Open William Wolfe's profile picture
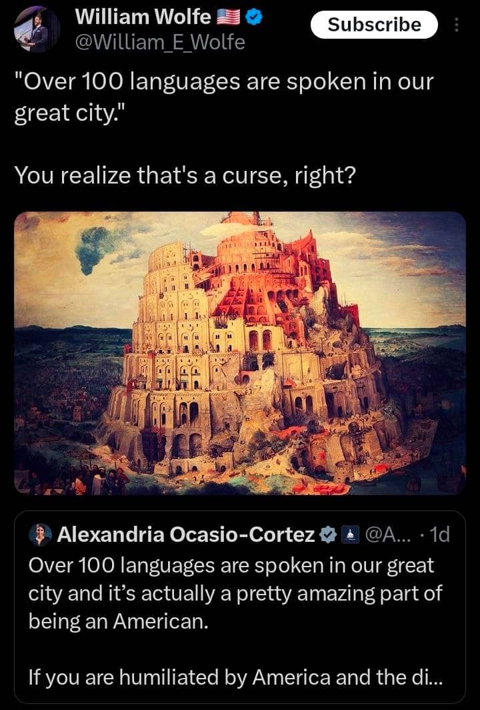This screenshot has width=480, height=710. (37, 29)
